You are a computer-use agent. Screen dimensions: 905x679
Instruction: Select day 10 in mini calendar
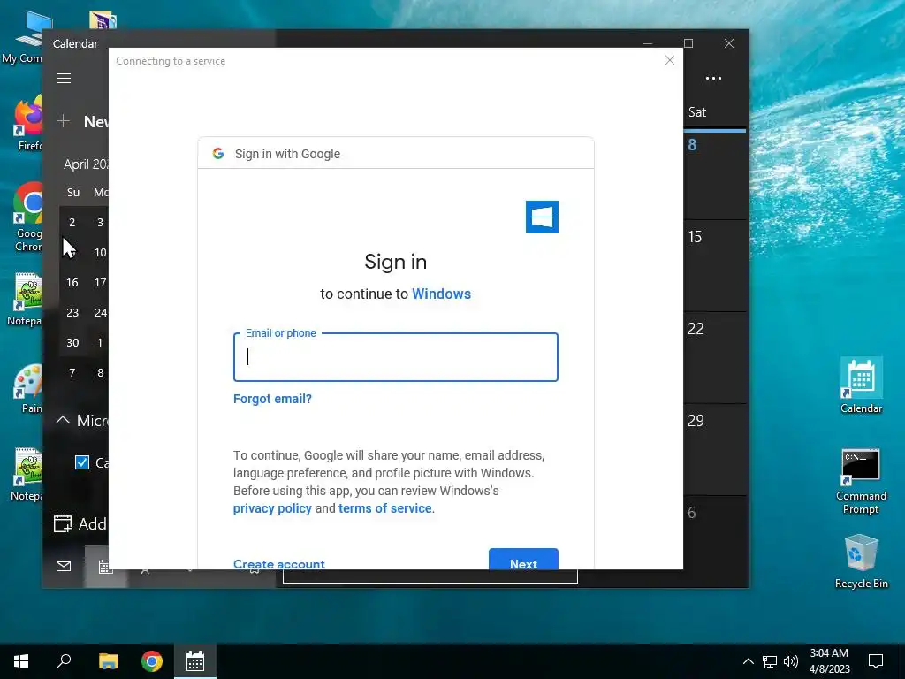101,252
